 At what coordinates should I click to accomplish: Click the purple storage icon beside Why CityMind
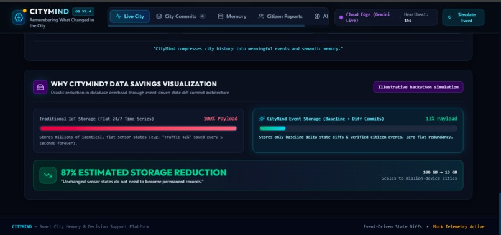[x=40, y=87]
